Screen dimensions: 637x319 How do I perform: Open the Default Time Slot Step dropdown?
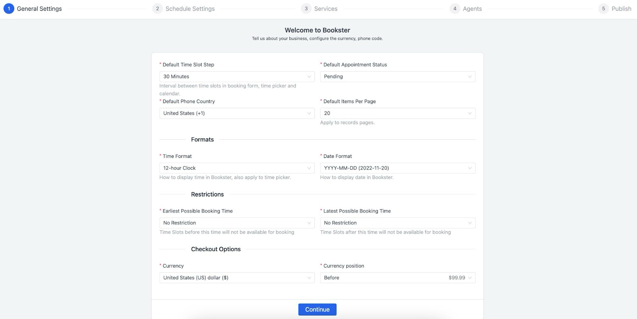237,76
